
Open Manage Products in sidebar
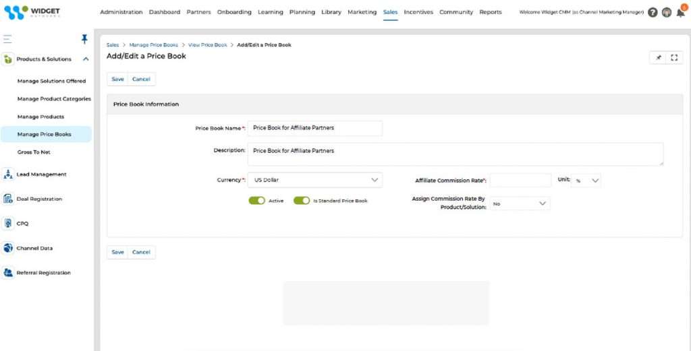pyautogui.click(x=41, y=117)
